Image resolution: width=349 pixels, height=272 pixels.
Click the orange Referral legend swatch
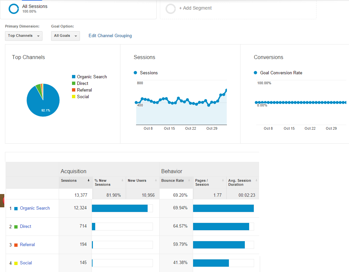click(74, 90)
